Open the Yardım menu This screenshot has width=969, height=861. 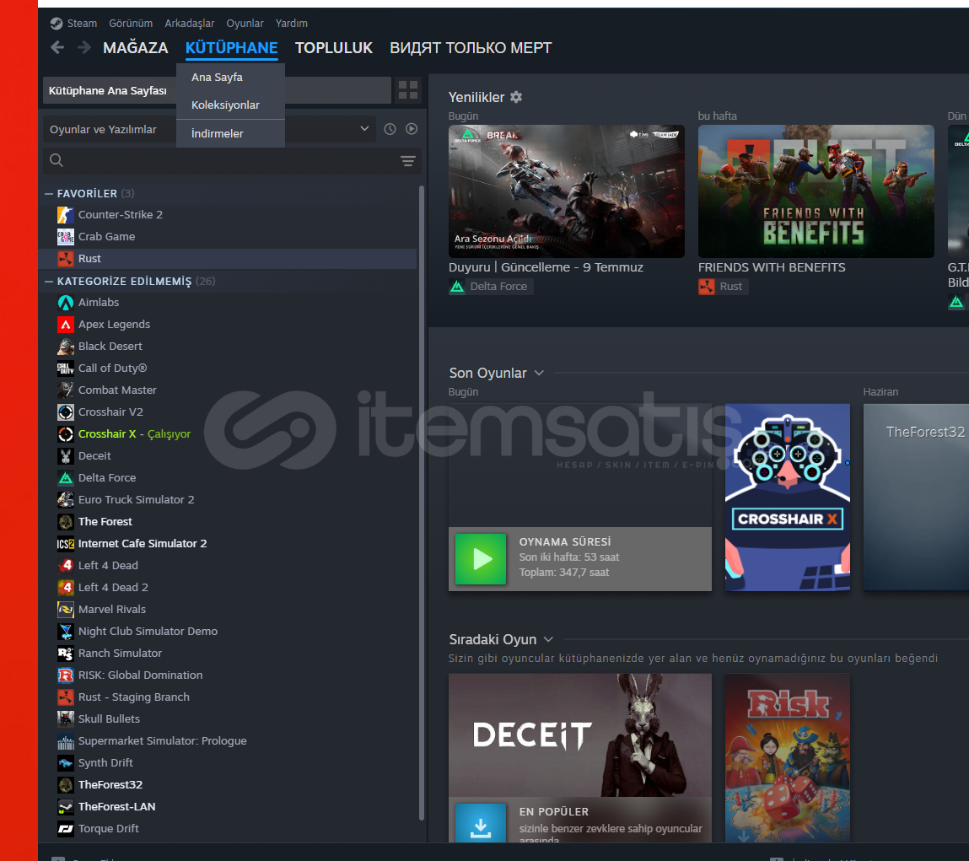[292, 24]
